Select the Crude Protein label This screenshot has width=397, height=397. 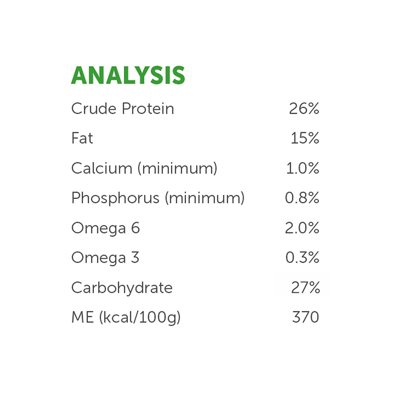click(122, 108)
